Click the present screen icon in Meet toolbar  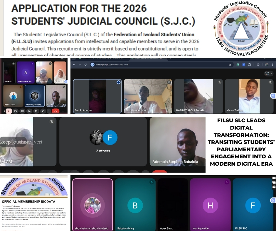point(22,111)
